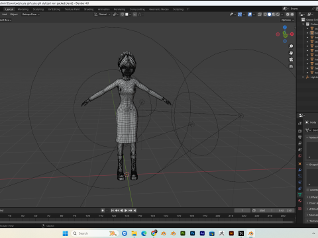The height and width of the screenshot is (238, 318).
Task: Open the World properties tab
Action: click(299, 156)
